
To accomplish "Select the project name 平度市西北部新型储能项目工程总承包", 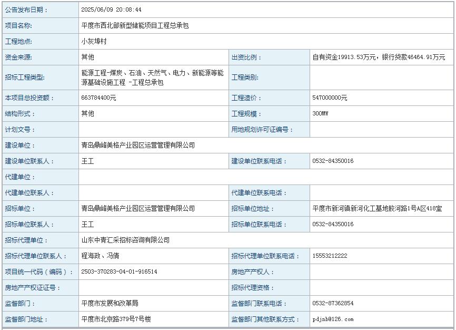I will point(134,25).
